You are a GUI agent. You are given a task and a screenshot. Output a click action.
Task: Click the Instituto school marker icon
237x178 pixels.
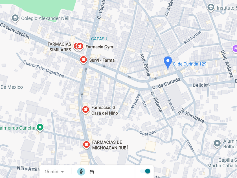211,8
